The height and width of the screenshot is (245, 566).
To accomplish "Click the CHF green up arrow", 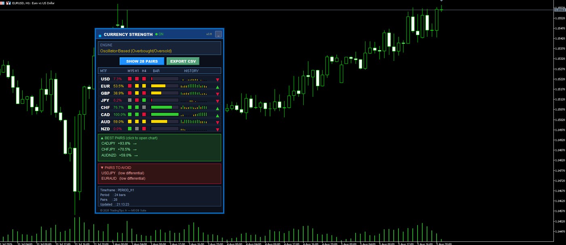I will [x=218, y=108].
